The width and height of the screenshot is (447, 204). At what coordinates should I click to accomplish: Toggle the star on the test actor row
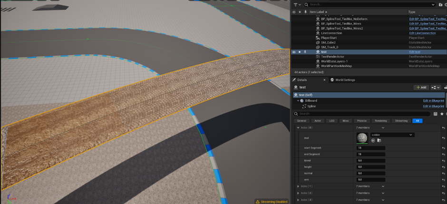pyautogui.click(x=300, y=52)
